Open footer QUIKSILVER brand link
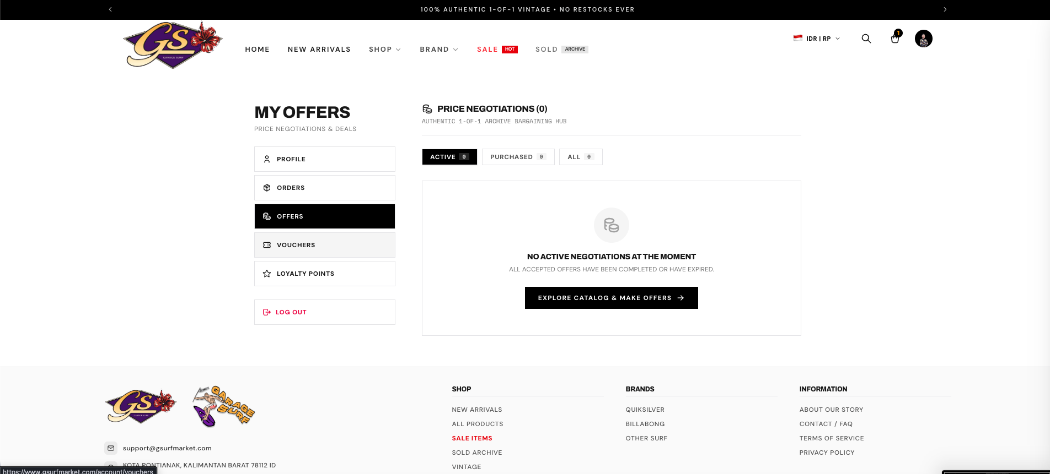 point(645,410)
